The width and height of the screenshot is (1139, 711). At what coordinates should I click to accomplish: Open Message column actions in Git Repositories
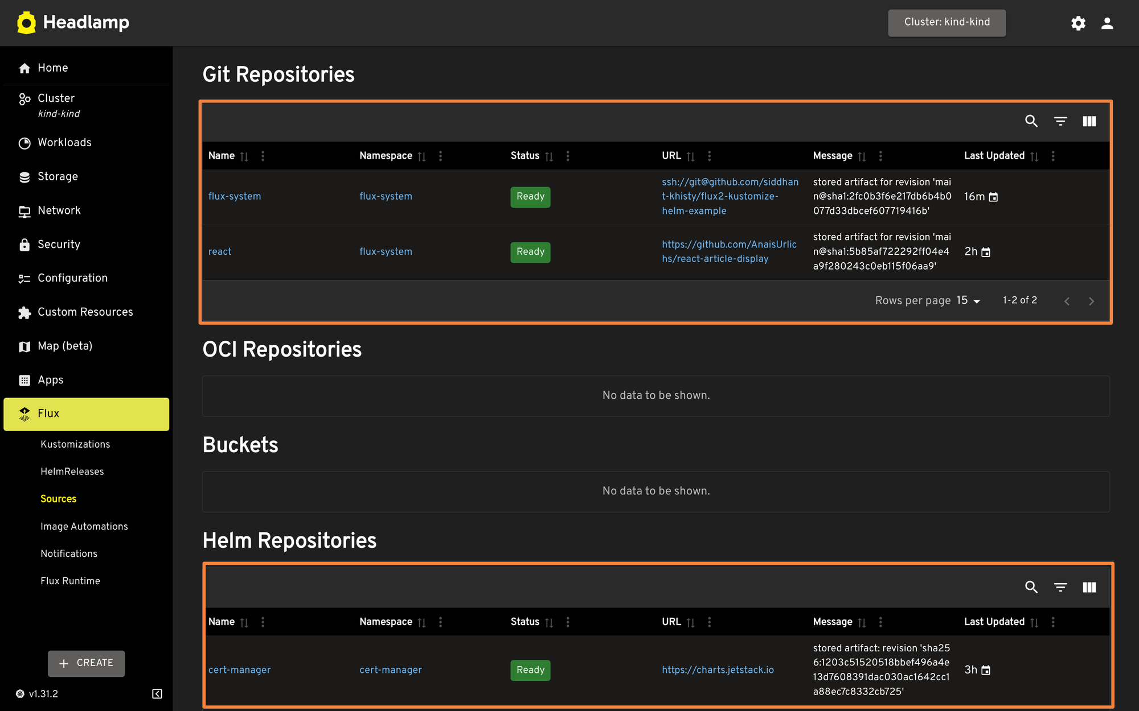(x=881, y=156)
